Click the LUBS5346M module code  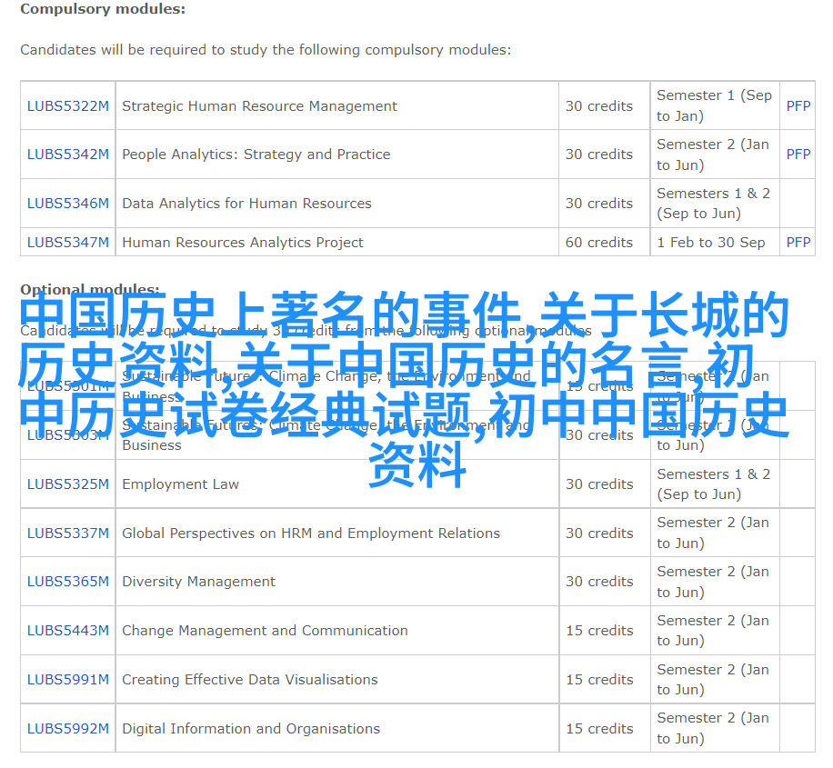67,204
